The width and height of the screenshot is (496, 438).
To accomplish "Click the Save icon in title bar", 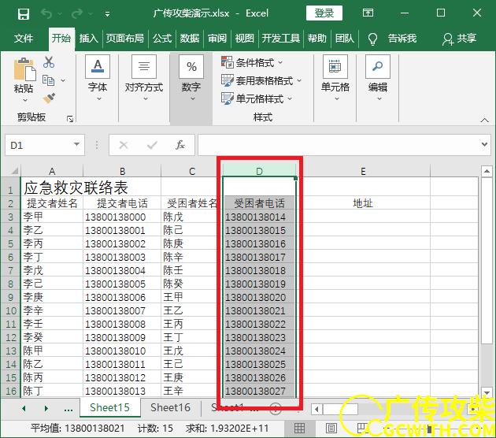I will [24, 13].
